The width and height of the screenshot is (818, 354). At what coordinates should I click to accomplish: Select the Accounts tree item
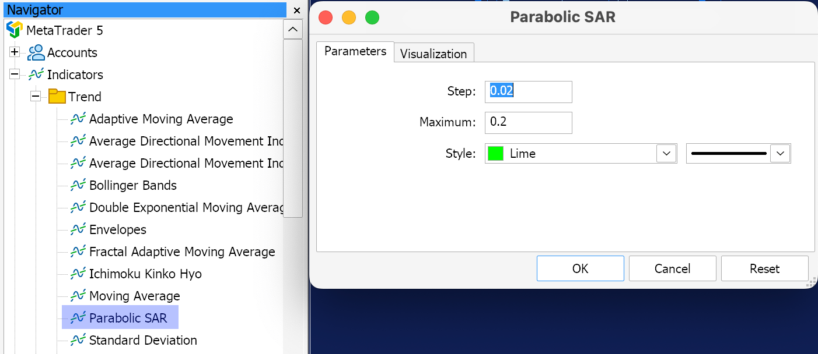click(72, 52)
